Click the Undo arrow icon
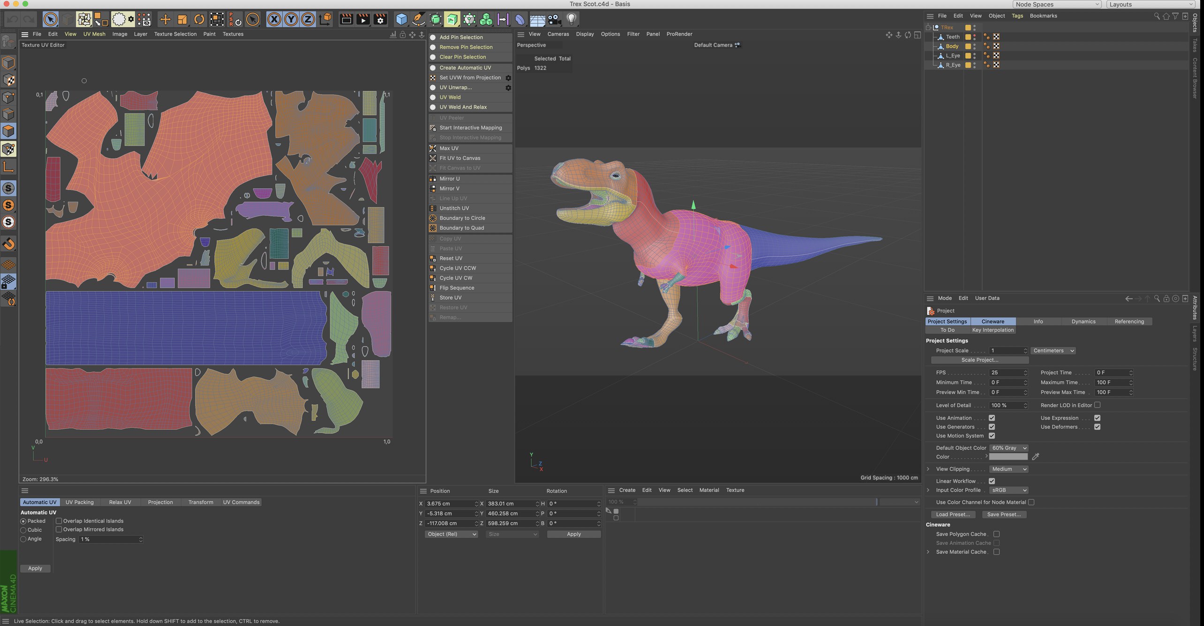This screenshot has height=626, width=1204. 13,19
